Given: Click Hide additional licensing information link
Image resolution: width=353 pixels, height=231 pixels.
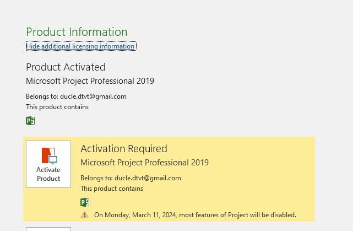Looking at the screenshot, I should 81,46.
